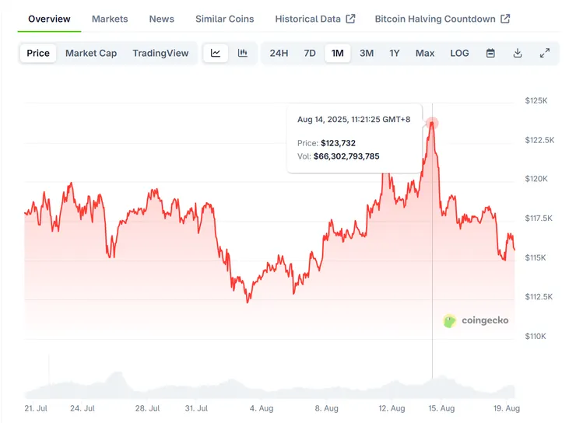Switch to candlestick chart view
The height and width of the screenshot is (423, 576).
tap(242, 53)
